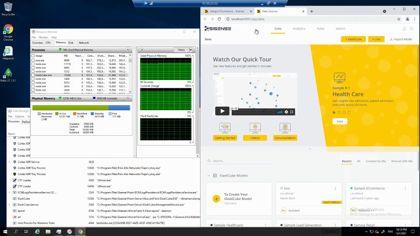Collapse the Sisense tour banner with the up chevron

click(x=310, y=149)
